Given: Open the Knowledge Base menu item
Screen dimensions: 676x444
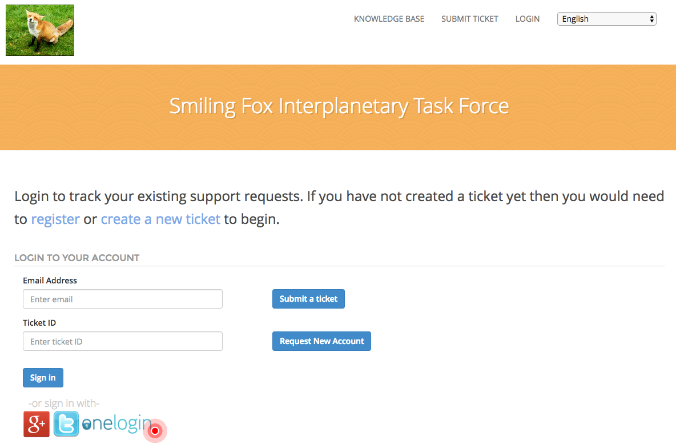Looking at the screenshot, I should (389, 19).
